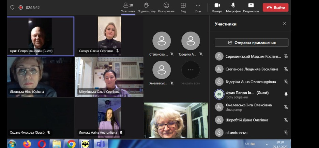Image resolution: width=319 pixels, height=148 pixels.
Task: Select Фриз Пепро Іванович video tile
Action: [41, 36]
